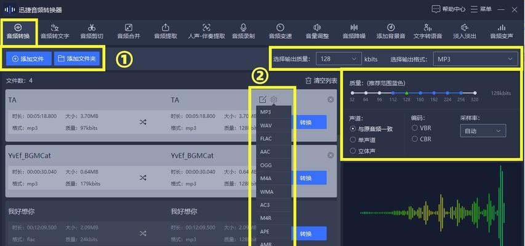The height and width of the screenshot is (246, 525).
Task: Remove the TA file with X icon
Action: (331, 100)
